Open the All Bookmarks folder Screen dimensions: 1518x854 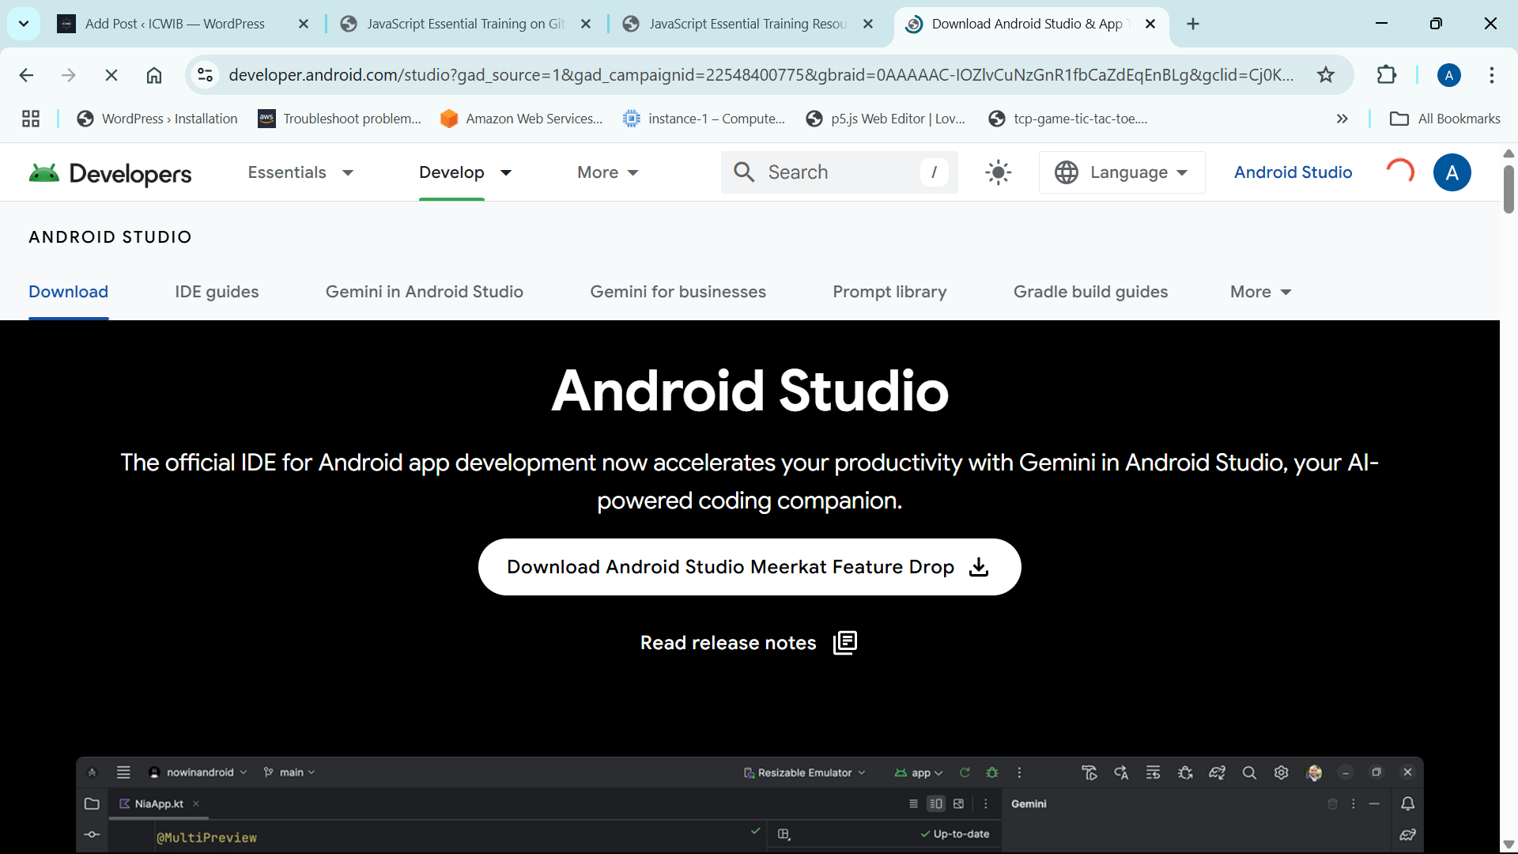pos(1444,119)
